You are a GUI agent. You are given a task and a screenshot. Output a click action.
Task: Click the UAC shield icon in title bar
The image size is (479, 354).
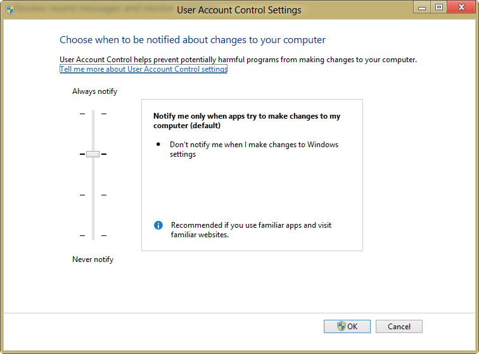[10, 10]
